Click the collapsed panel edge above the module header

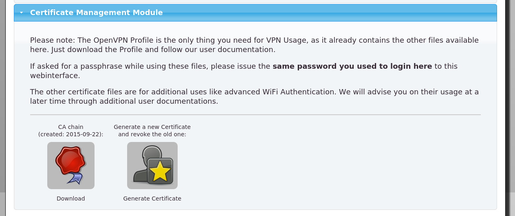coord(255,2)
